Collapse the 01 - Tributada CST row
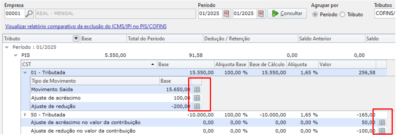Screen dimensions: 398x135 [x=25, y=73]
